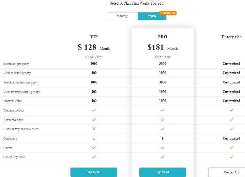Screen dimensions: 245x177
Task: Click VIP plan Try for $1 button
Action: tap(94, 172)
